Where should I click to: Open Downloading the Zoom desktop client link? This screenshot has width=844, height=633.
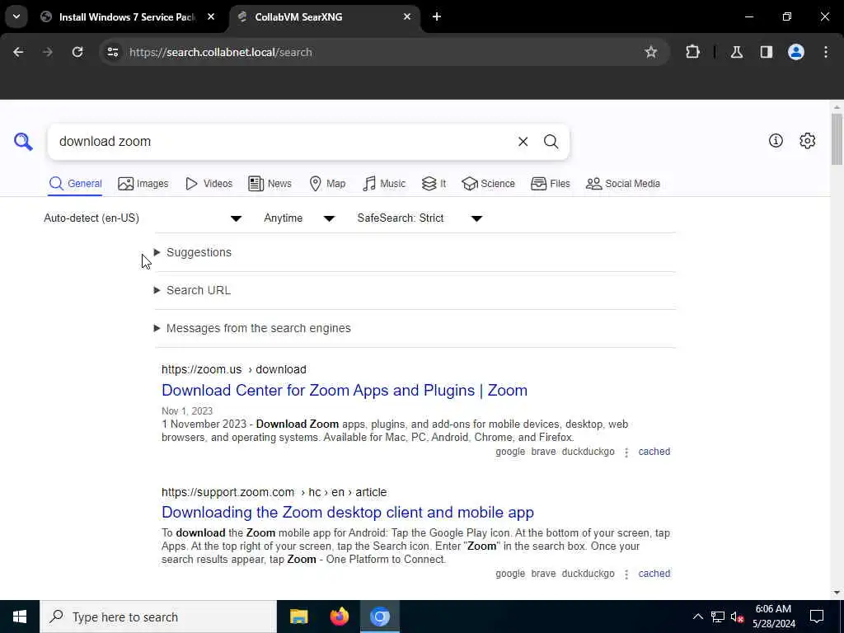coord(348,513)
